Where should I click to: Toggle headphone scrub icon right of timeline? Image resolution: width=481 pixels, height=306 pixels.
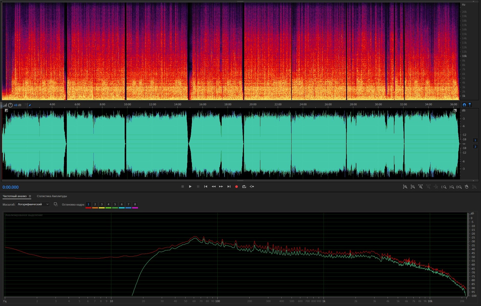coord(464,105)
